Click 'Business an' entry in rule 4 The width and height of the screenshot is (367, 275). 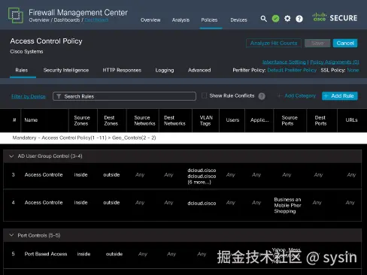(287, 200)
